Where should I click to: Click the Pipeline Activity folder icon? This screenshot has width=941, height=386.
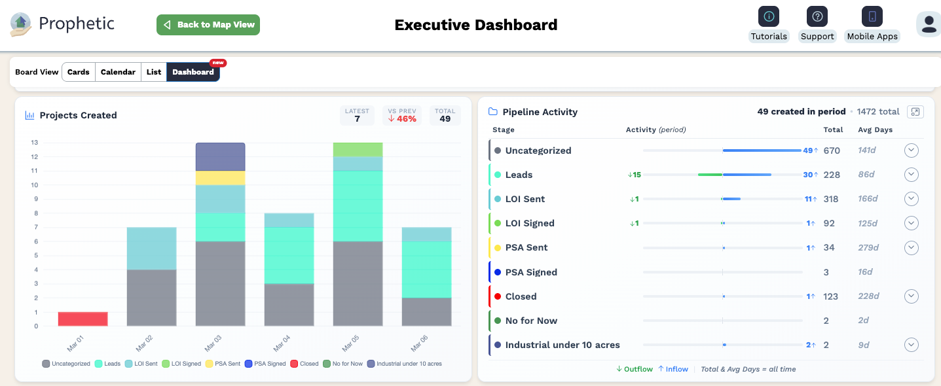click(x=493, y=112)
